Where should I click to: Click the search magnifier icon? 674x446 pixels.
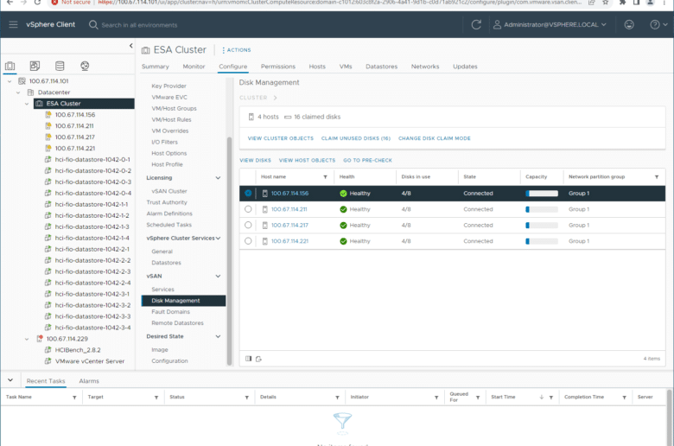[x=93, y=25]
